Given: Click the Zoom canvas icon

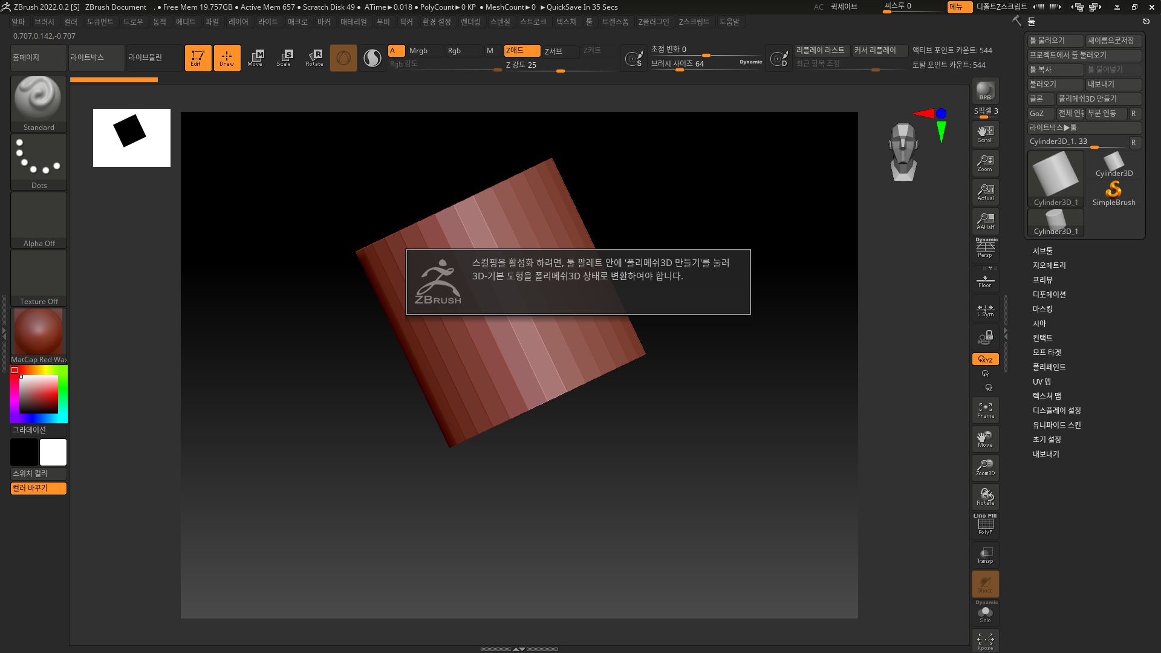Looking at the screenshot, I should [x=985, y=163].
